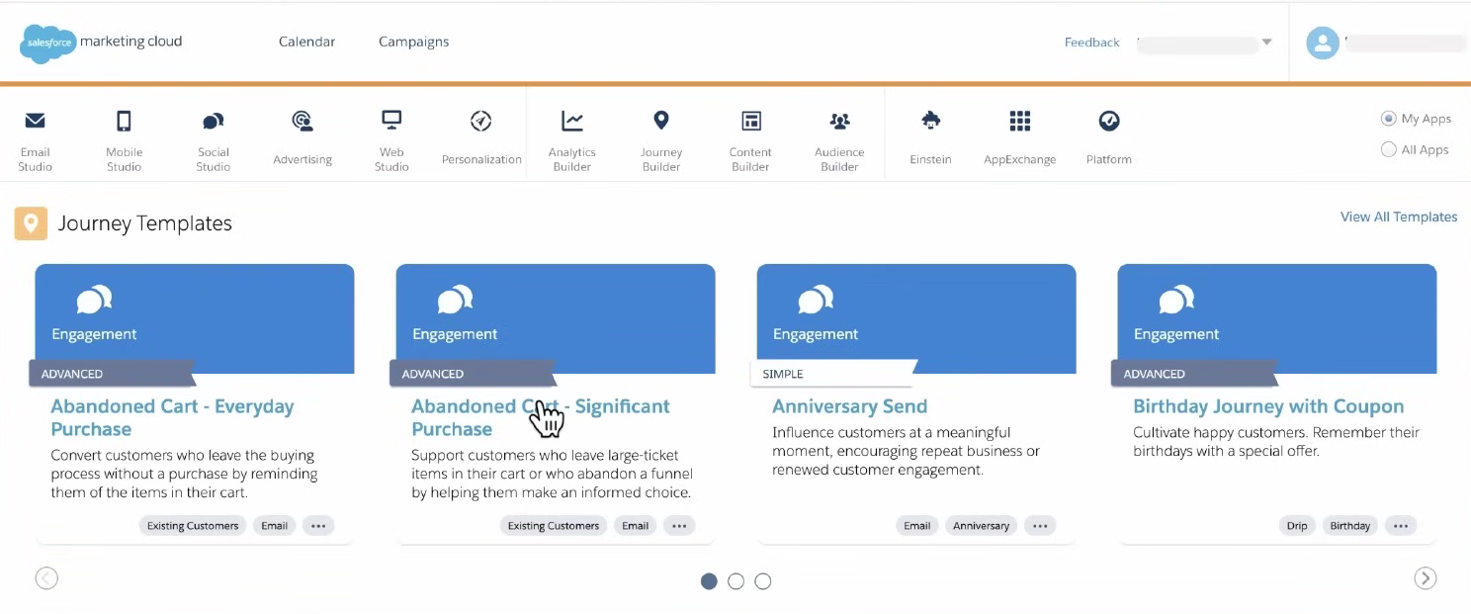The image size is (1471, 614).
Task: Open Birthday Journey with Coupon template
Action: tap(1268, 406)
